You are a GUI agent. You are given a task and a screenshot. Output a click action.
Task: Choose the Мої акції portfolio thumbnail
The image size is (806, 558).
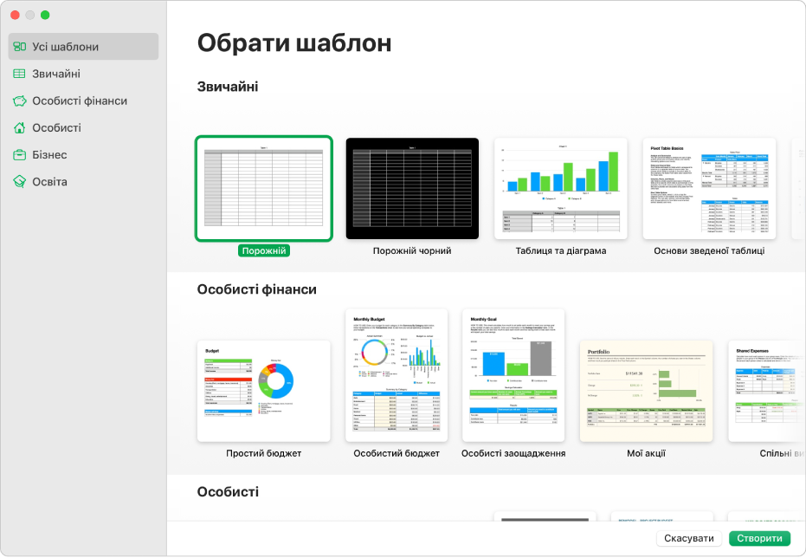click(x=646, y=391)
